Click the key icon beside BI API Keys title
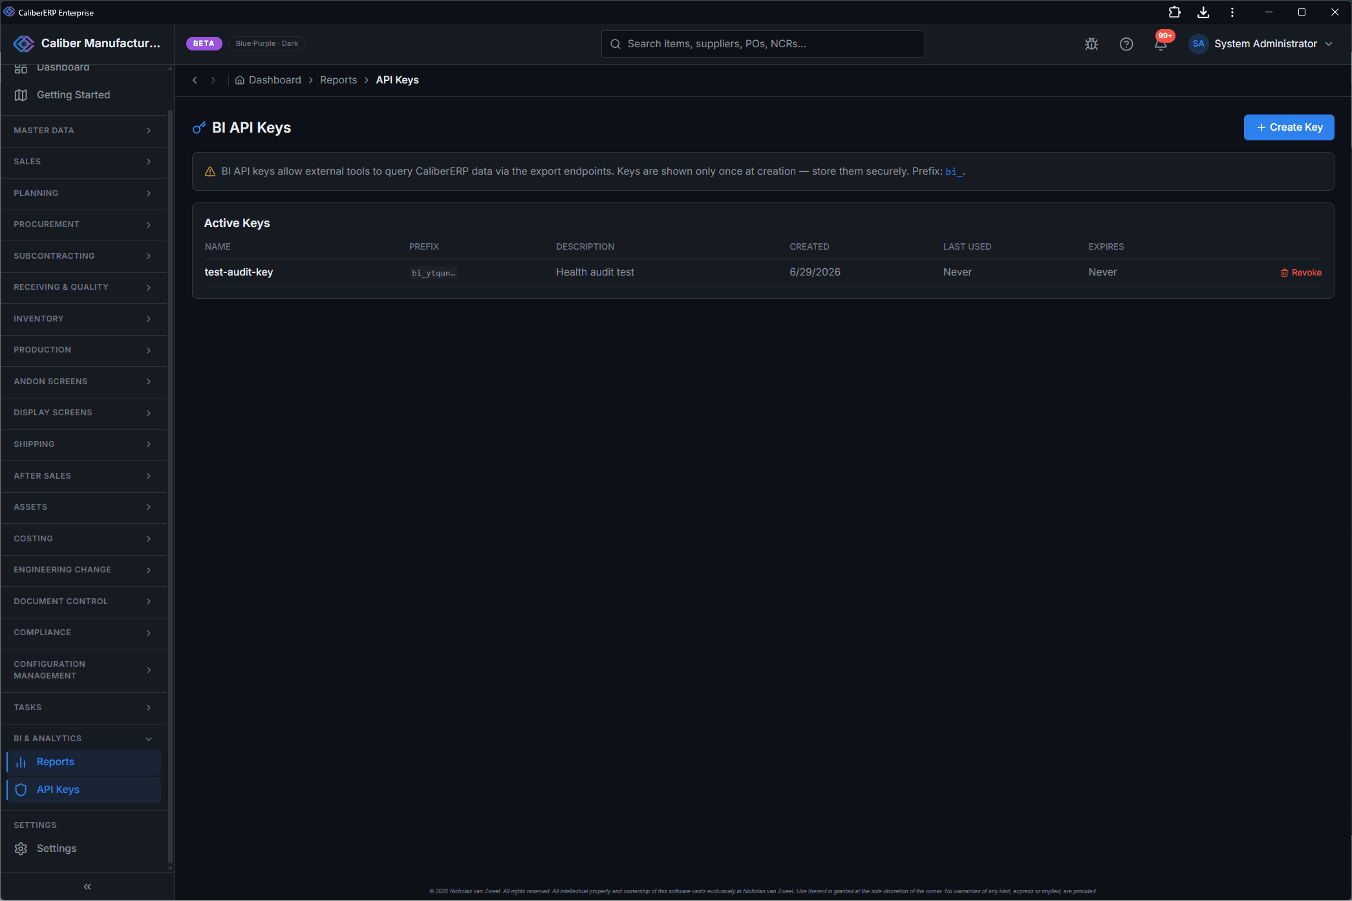The height and width of the screenshot is (901, 1352). 199,127
